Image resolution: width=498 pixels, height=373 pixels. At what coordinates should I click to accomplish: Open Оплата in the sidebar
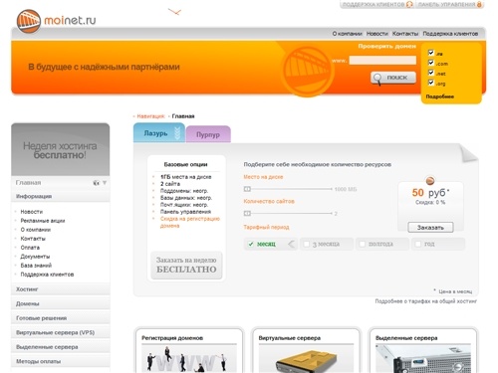click(30, 248)
